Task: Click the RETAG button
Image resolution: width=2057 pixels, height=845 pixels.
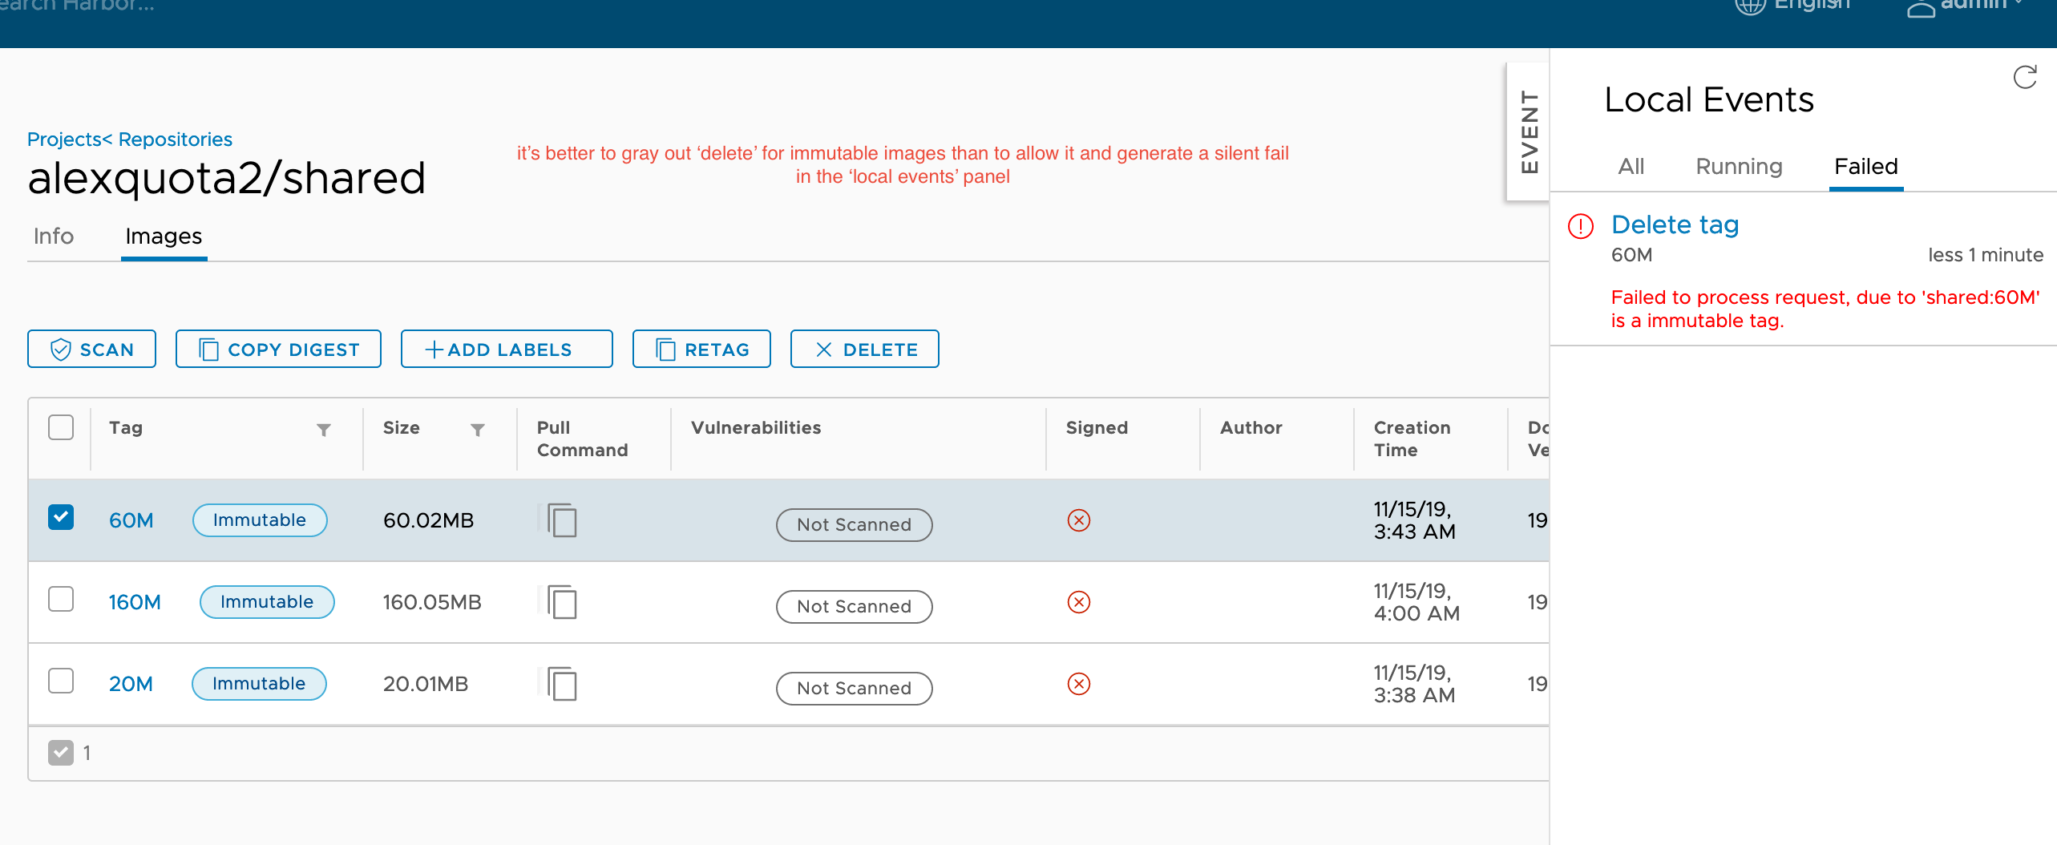Action: [x=701, y=349]
